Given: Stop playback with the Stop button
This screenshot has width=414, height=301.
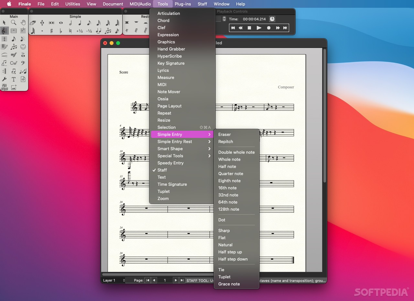Looking at the screenshot, I should click(x=249, y=28).
